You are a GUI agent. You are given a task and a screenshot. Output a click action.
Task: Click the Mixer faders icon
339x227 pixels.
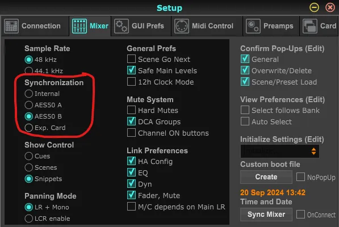tap(79, 26)
